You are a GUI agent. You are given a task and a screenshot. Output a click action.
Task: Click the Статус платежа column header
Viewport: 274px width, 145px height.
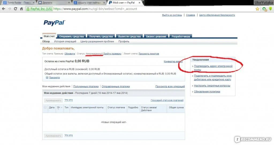tap(116, 108)
